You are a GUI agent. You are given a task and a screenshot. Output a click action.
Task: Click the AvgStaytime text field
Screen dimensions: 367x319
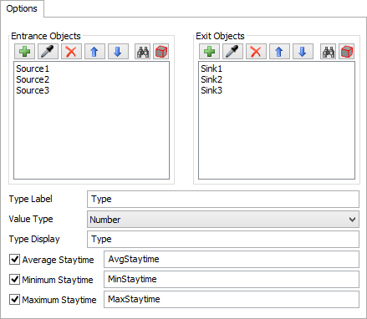(232, 259)
